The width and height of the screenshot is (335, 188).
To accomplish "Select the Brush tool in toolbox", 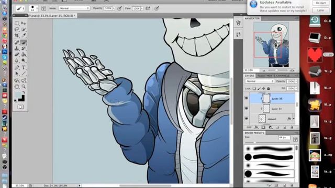I will pos(24,42).
